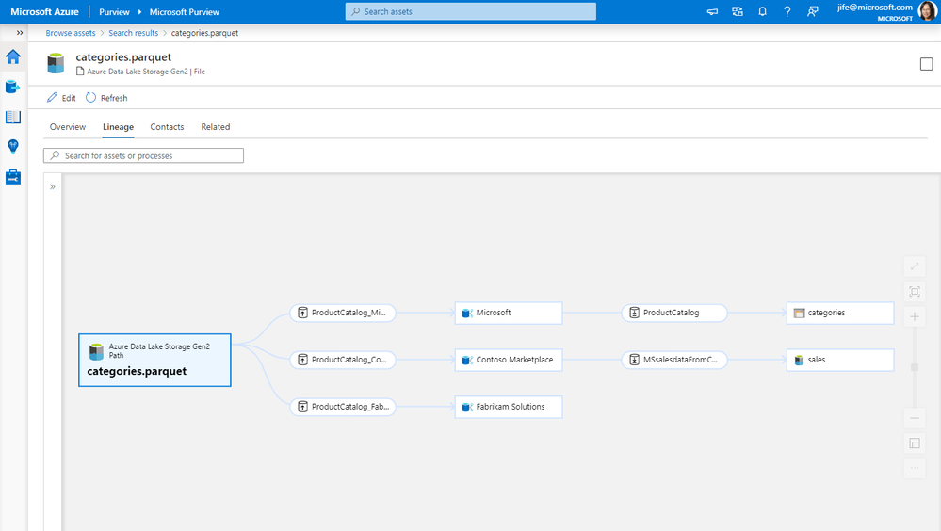
Task: Expand the lineage side panel chevrons
Action: click(x=53, y=186)
